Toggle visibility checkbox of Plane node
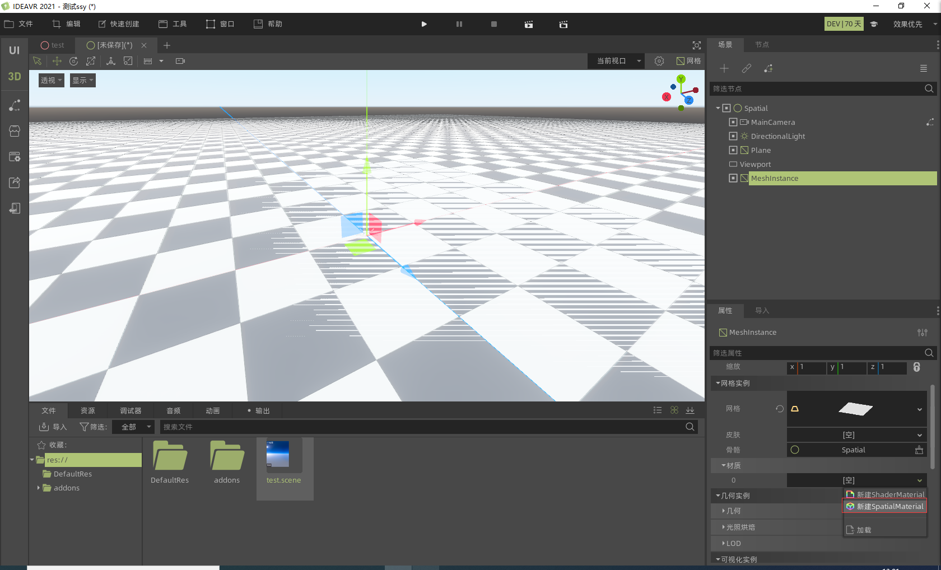Image resolution: width=941 pixels, height=570 pixels. click(x=733, y=150)
